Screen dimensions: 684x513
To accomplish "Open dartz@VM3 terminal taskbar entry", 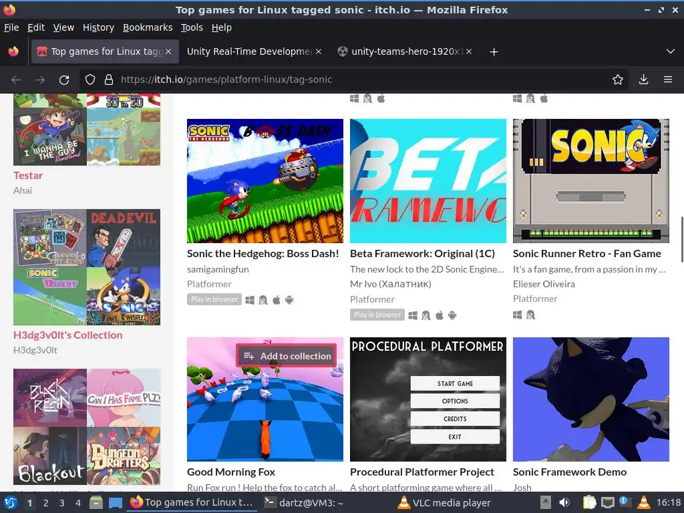I will (x=304, y=503).
